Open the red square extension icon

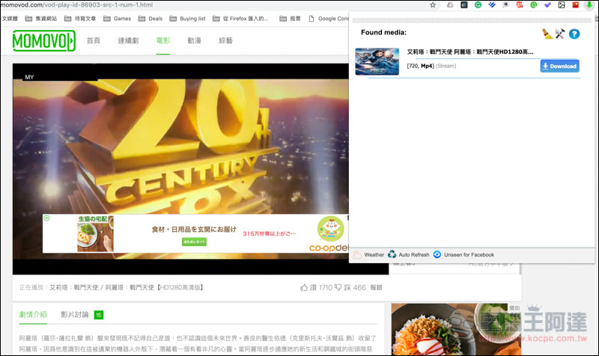(575, 5)
